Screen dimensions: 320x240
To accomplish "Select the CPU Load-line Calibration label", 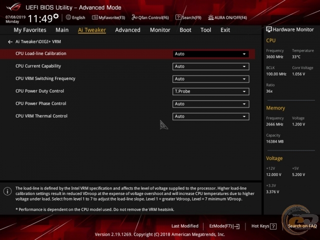I will pos(41,53).
